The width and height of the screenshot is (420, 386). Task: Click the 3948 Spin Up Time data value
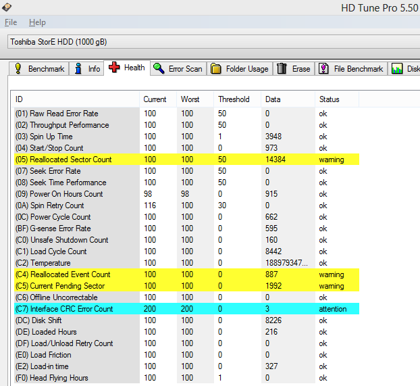(273, 137)
